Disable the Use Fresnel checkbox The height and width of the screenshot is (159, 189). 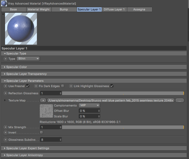click(x=28, y=86)
